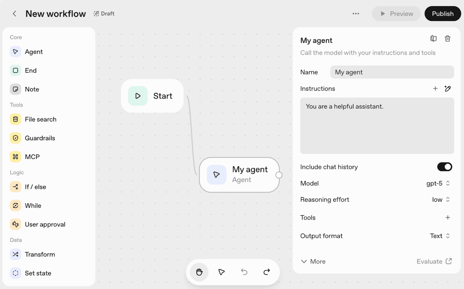
Task: Open the Model dropdown showing gpt-5
Action: click(438, 183)
